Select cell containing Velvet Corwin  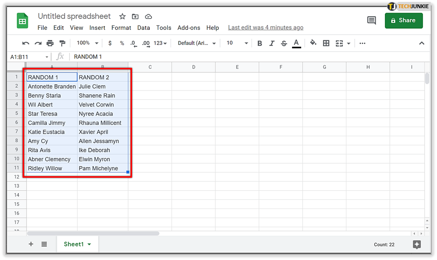(103, 104)
